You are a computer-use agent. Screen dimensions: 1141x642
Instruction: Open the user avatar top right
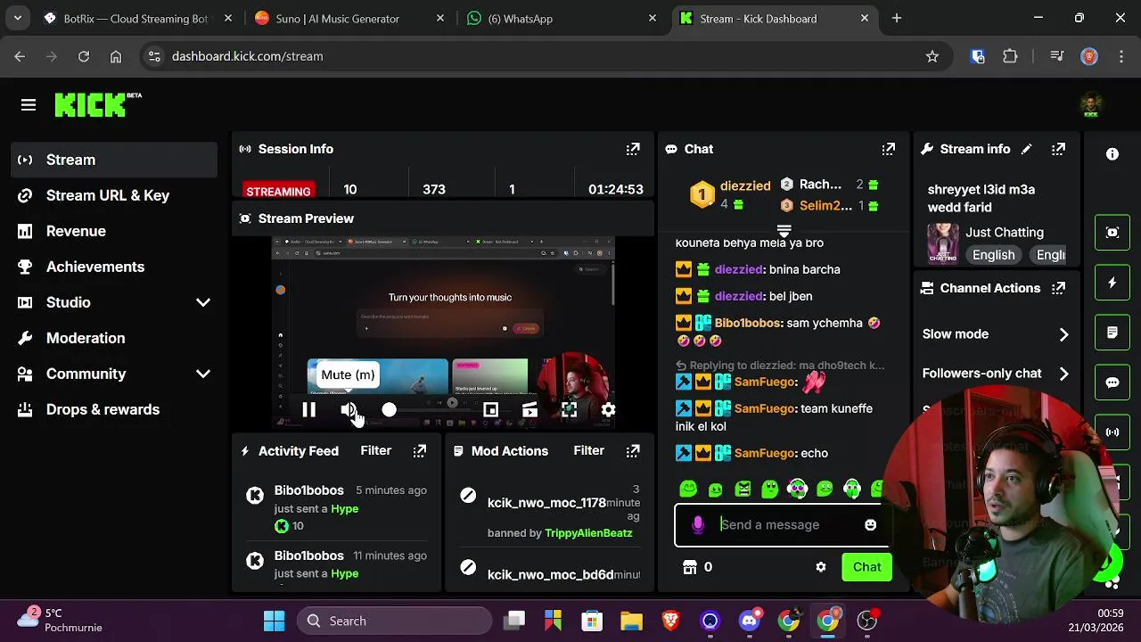[1091, 105]
